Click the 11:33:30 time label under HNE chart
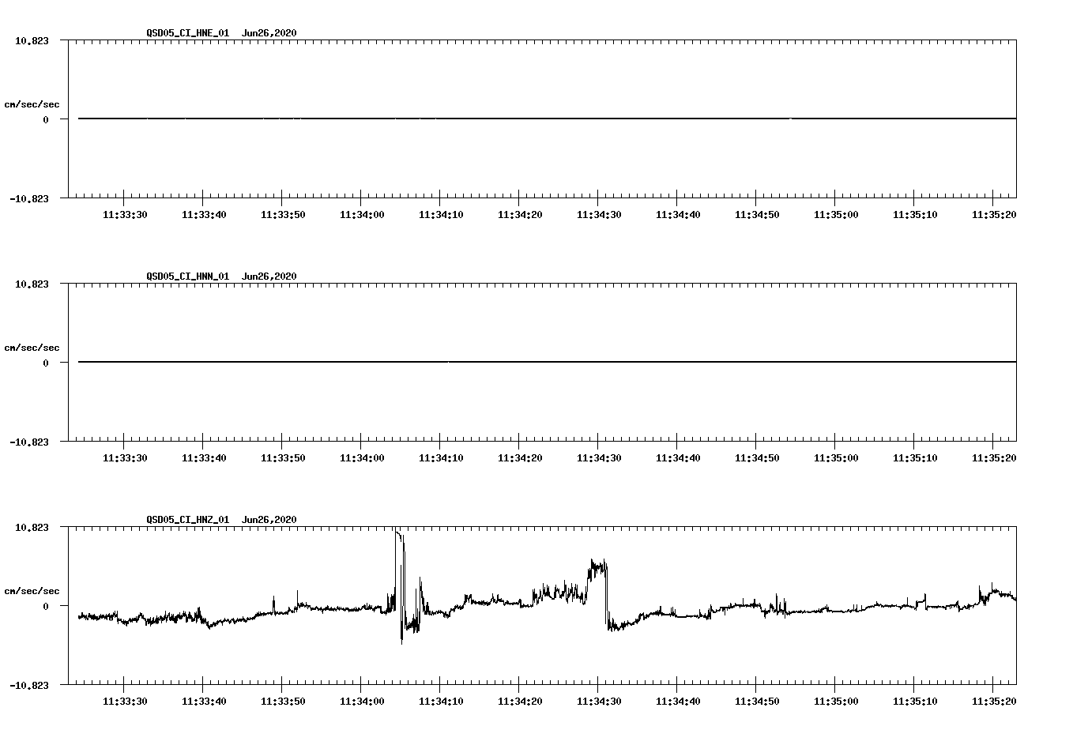 pyautogui.click(x=125, y=215)
